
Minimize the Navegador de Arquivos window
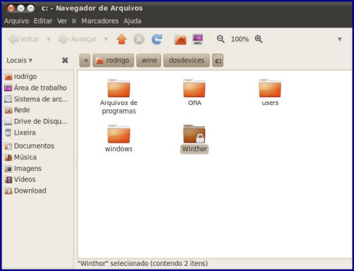click(21, 8)
